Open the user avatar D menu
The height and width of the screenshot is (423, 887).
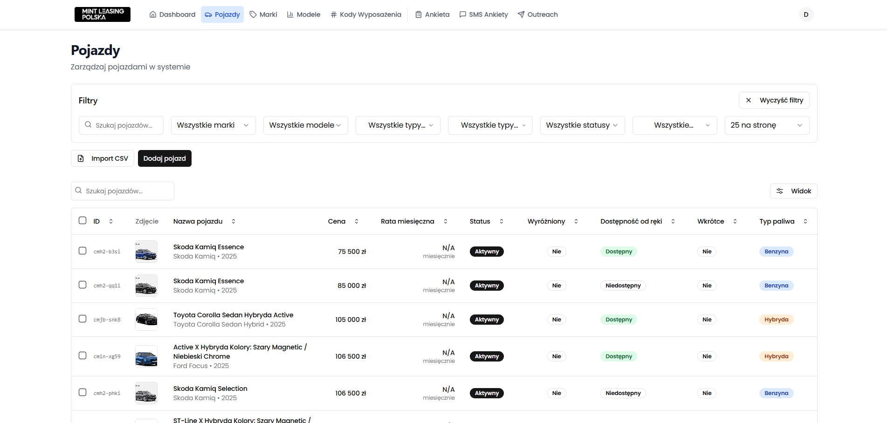tap(806, 14)
